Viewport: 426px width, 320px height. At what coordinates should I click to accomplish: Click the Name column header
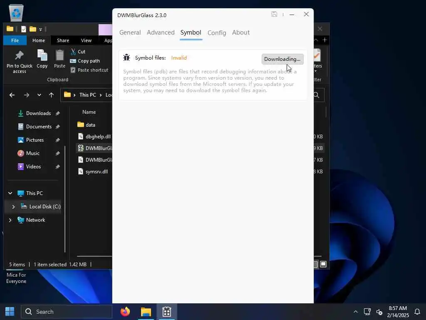click(x=89, y=112)
